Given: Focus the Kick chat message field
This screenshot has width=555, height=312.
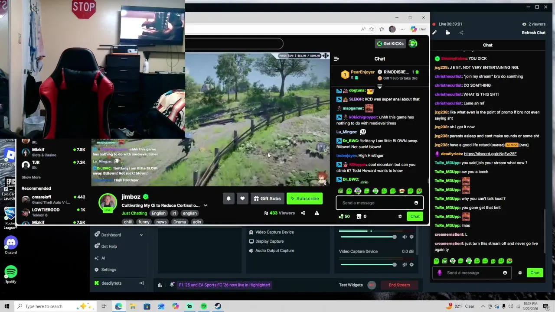Looking at the screenshot, I should point(375,203).
